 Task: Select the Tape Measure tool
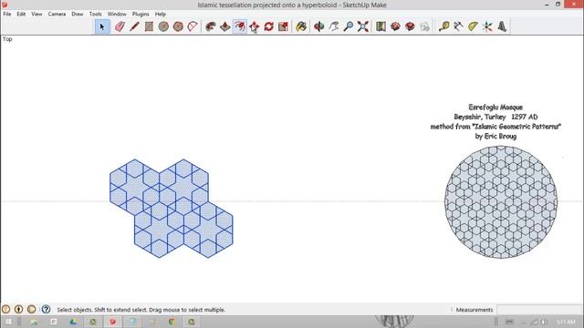pyautogui.click(x=443, y=26)
